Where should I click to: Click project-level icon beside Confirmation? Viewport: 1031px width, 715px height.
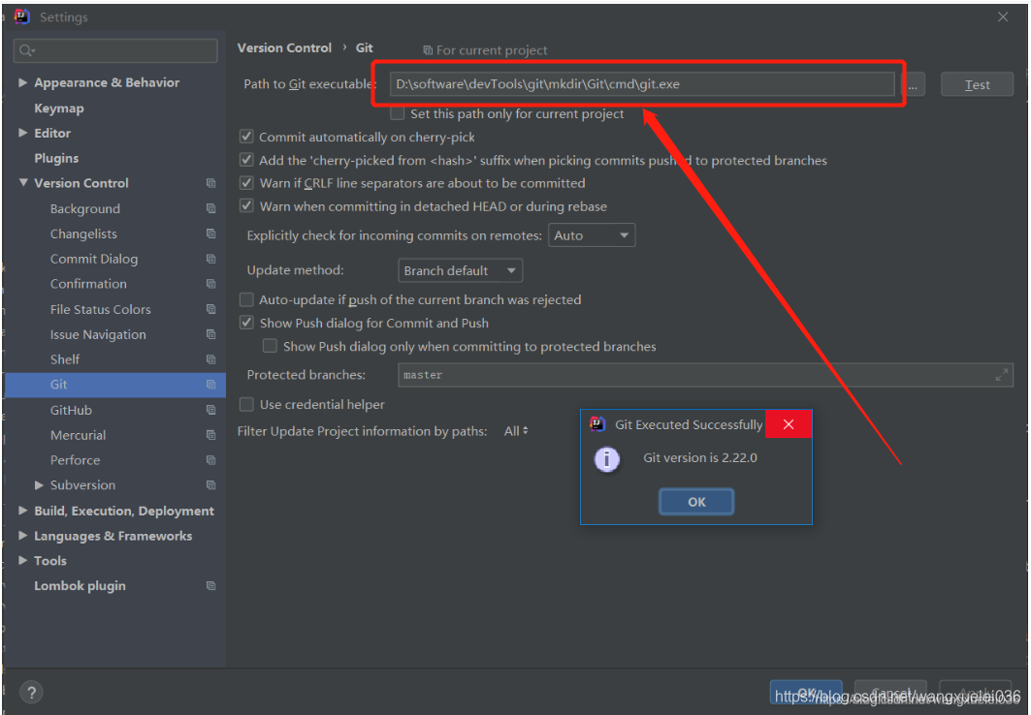point(210,284)
